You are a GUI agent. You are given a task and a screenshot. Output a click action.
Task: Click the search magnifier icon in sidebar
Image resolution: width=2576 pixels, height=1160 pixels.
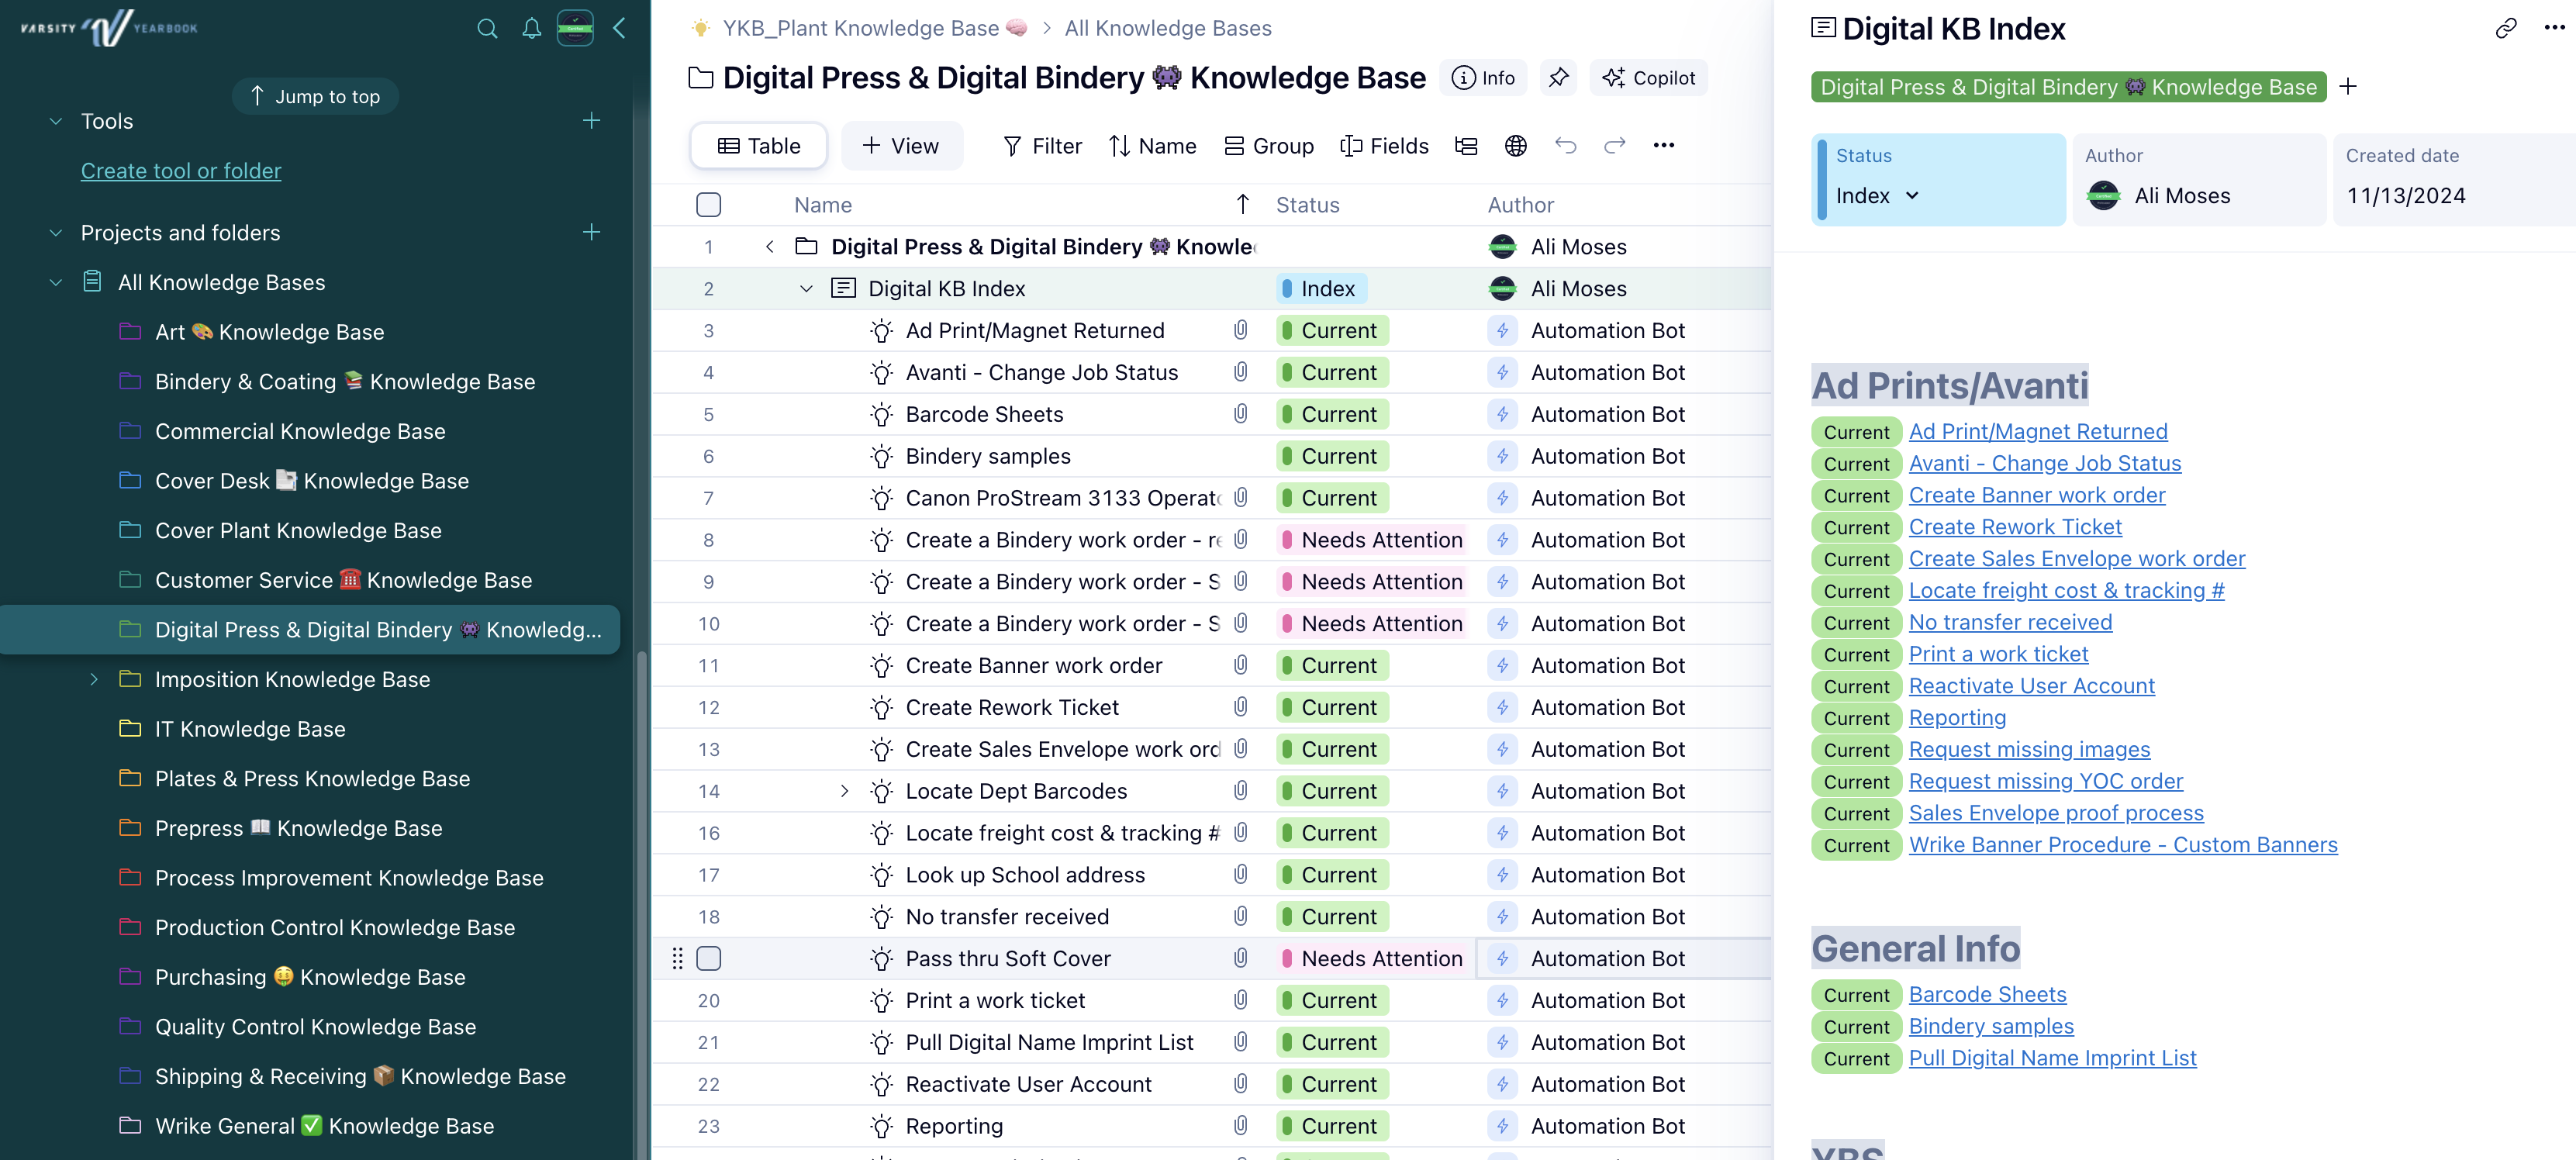pyautogui.click(x=487, y=28)
